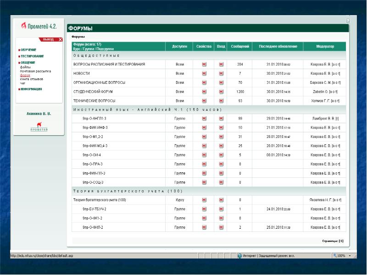The height and width of the screenshot is (275, 367).
Task: Open properties icon for 9пр-БУ-ТБУЧ-2 row
Action: [x=204, y=209]
